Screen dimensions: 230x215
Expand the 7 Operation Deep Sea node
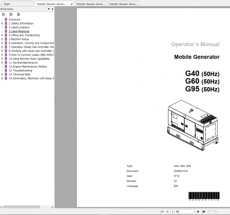[2, 47]
